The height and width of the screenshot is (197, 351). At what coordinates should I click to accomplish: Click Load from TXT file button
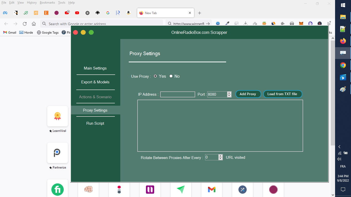coord(283,94)
